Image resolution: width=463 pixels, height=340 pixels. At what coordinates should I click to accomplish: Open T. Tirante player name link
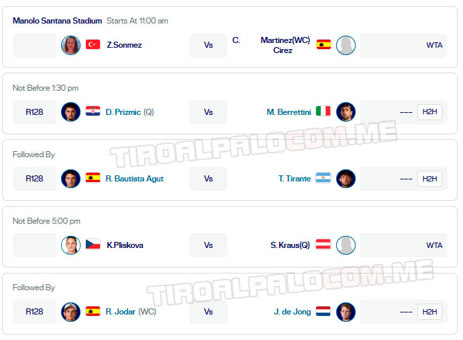295,178
